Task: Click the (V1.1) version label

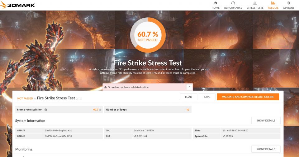Action: tap(79, 98)
